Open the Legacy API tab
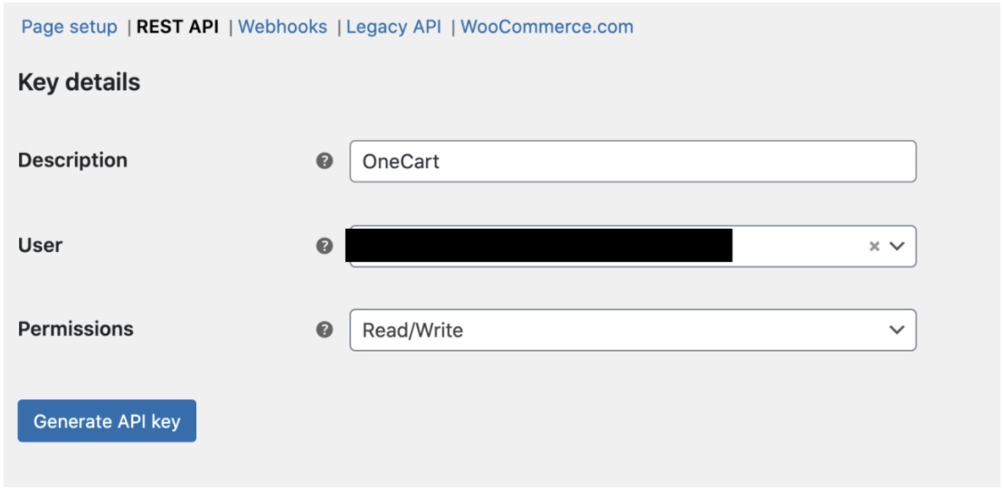This screenshot has width=1002, height=488. 393,27
